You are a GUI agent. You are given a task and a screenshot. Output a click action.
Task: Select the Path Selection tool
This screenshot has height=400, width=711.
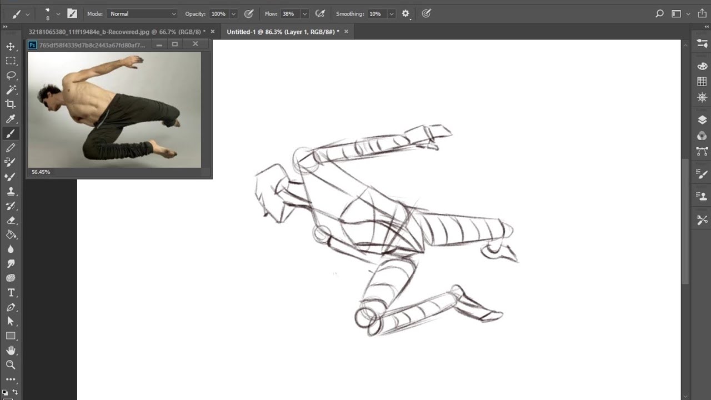click(11, 321)
